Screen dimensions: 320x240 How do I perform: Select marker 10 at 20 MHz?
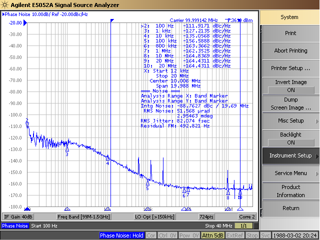click(x=240, y=194)
